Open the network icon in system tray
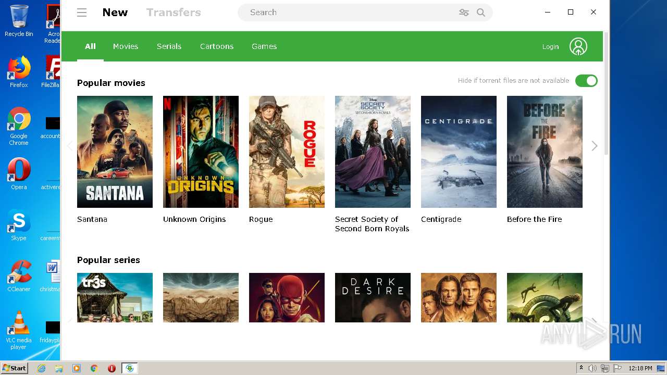This screenshot has height=375, width=667. click(605, 368)
